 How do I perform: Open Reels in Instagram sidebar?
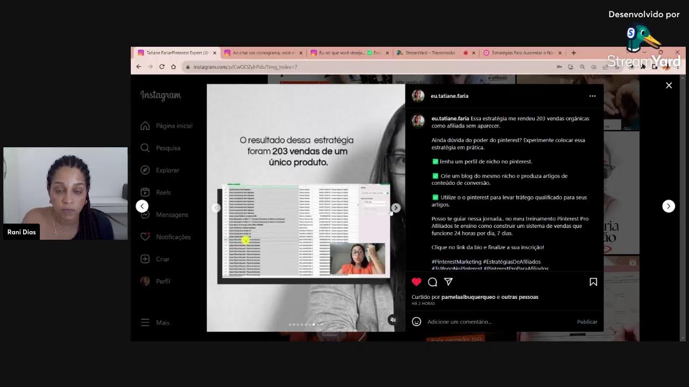point(156,192)
